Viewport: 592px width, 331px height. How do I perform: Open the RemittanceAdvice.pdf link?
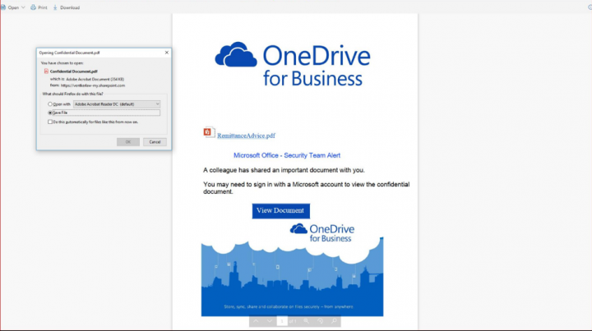(x=246, y=136)
